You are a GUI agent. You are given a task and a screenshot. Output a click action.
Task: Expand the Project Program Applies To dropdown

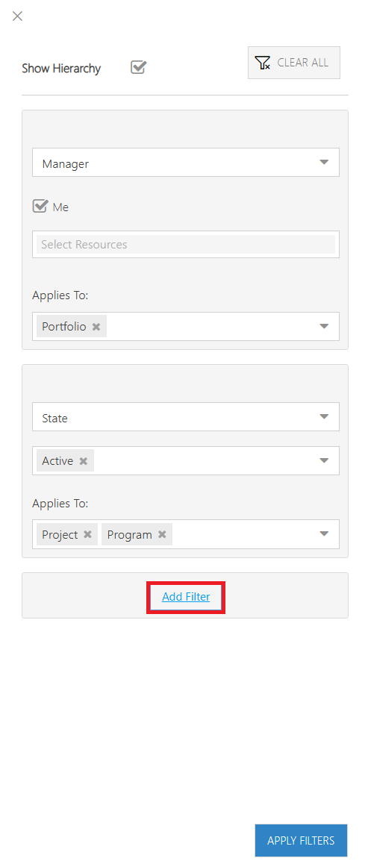click(x=324, y=534)
